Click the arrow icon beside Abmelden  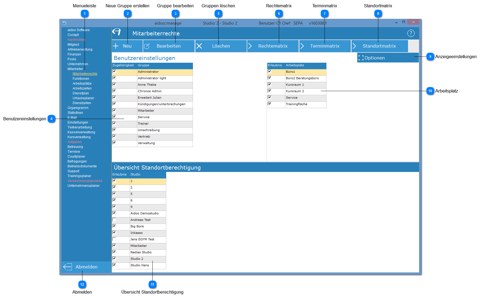point(67,267)
